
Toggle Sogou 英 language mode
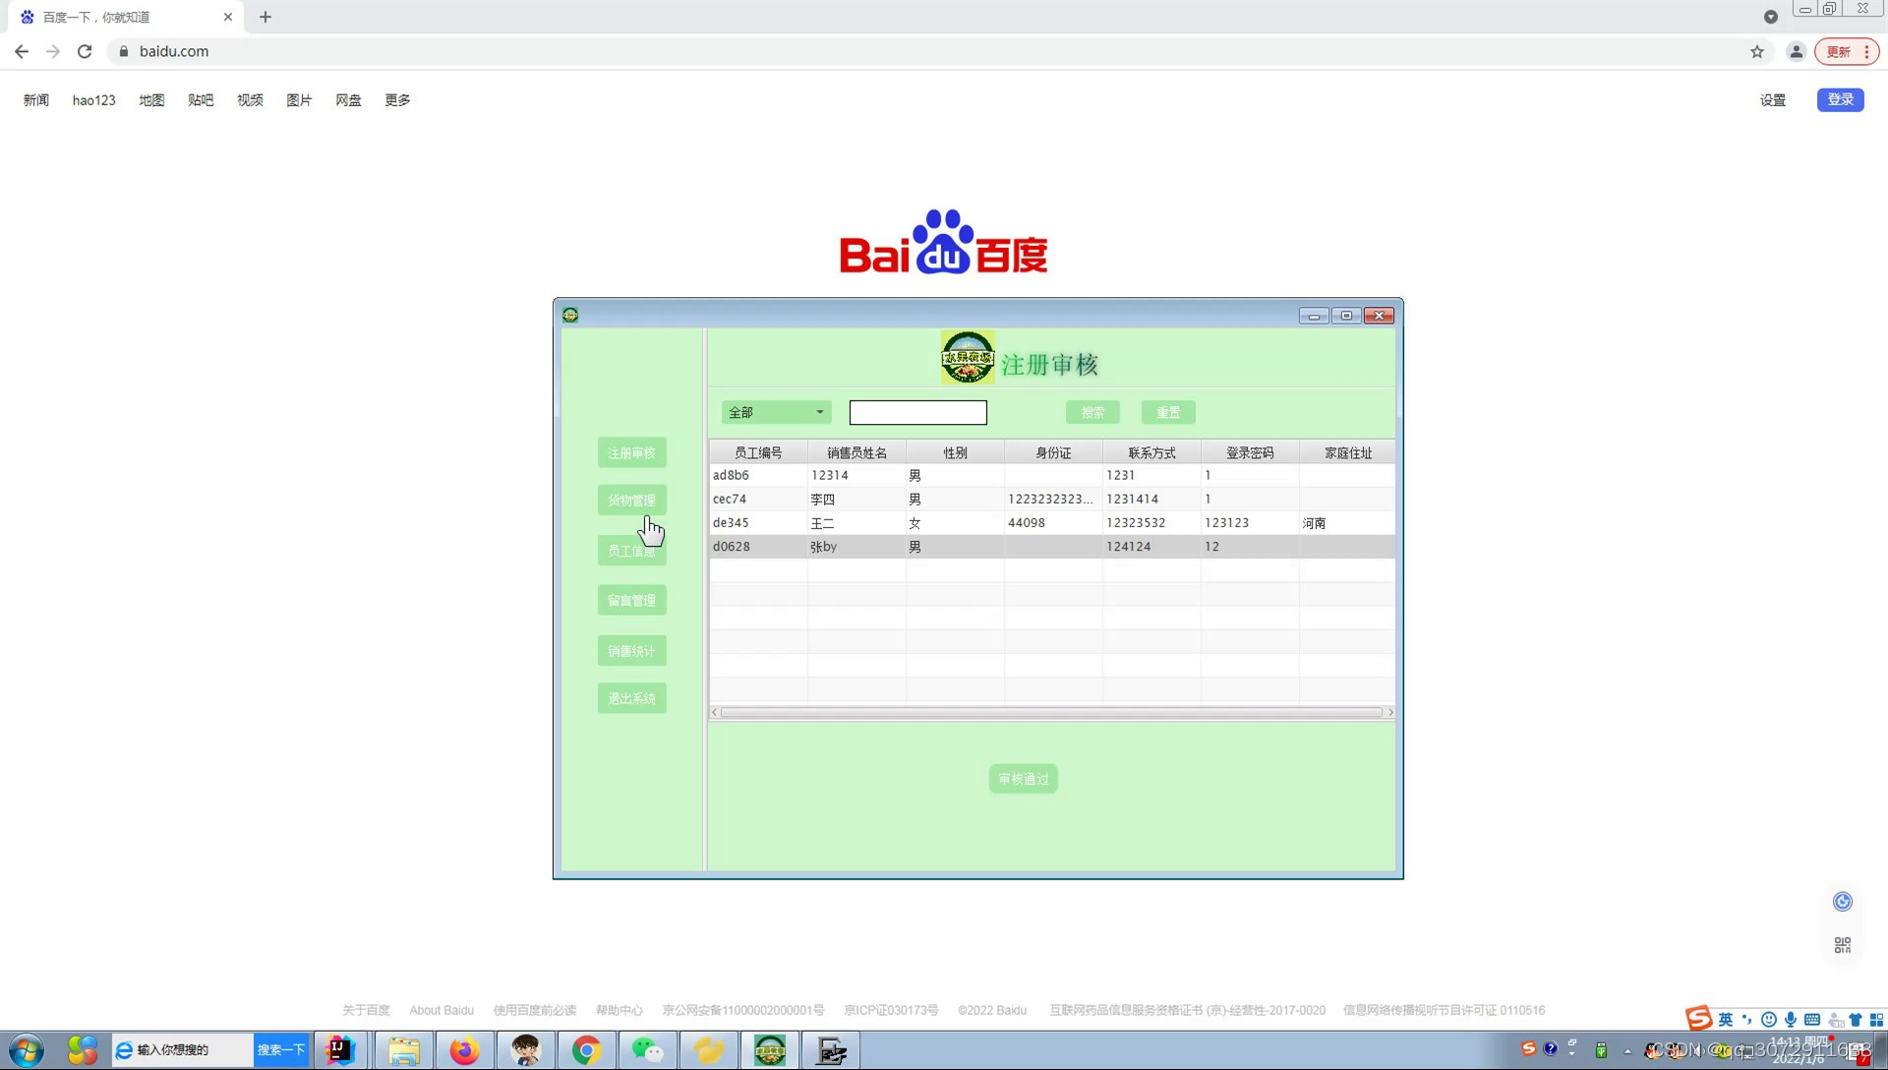point(1725,1019)
